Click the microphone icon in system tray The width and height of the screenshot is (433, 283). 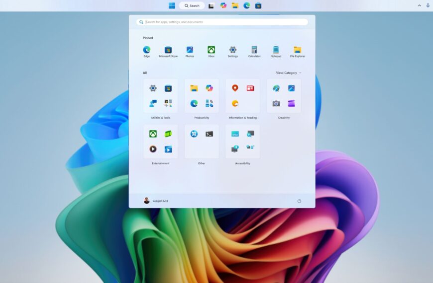pyautogui.click(x=428, y=5)
